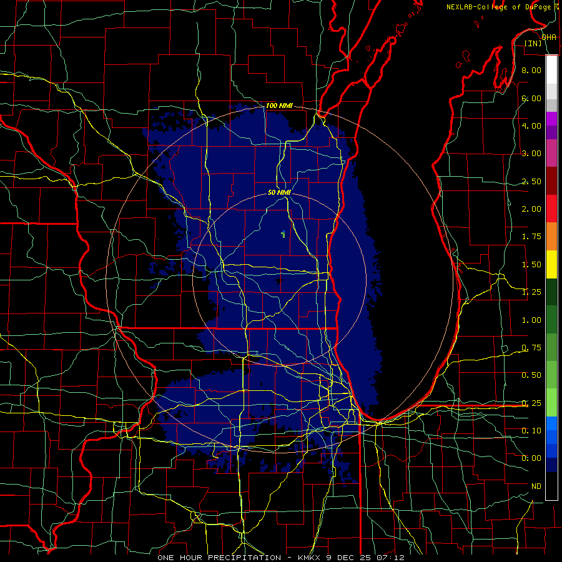Select the lightest green legend swatch
The height and width of the screenshot is (562, 562).
coord(551,403)
